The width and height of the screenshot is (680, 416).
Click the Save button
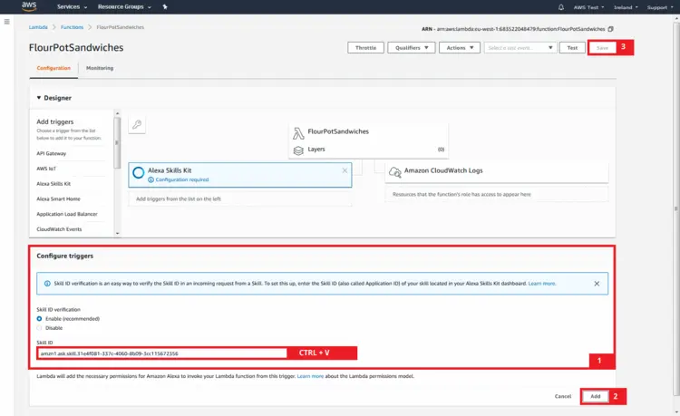[602, 48]
